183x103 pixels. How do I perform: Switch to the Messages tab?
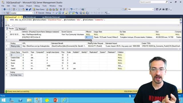[x=21, y=29]
